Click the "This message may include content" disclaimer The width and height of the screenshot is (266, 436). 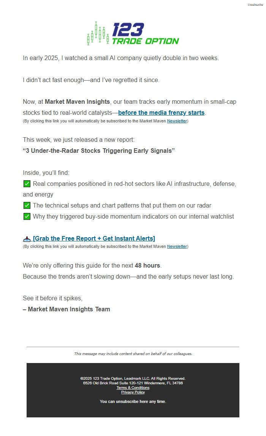point(133,354)
